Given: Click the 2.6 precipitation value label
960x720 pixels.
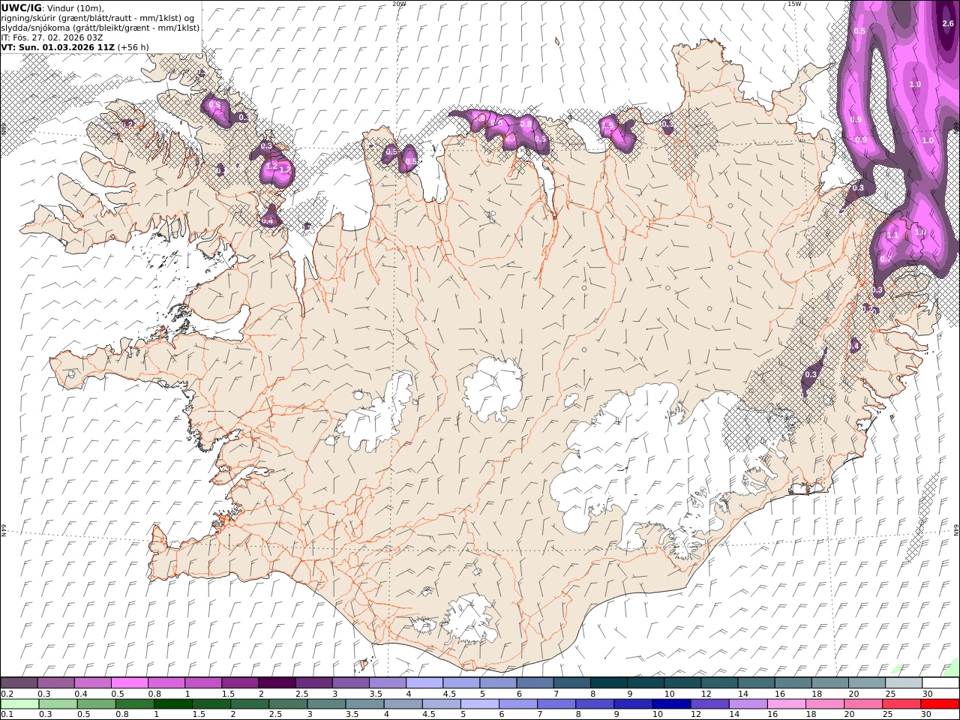Looking at the screenshot, I should 947,23.
